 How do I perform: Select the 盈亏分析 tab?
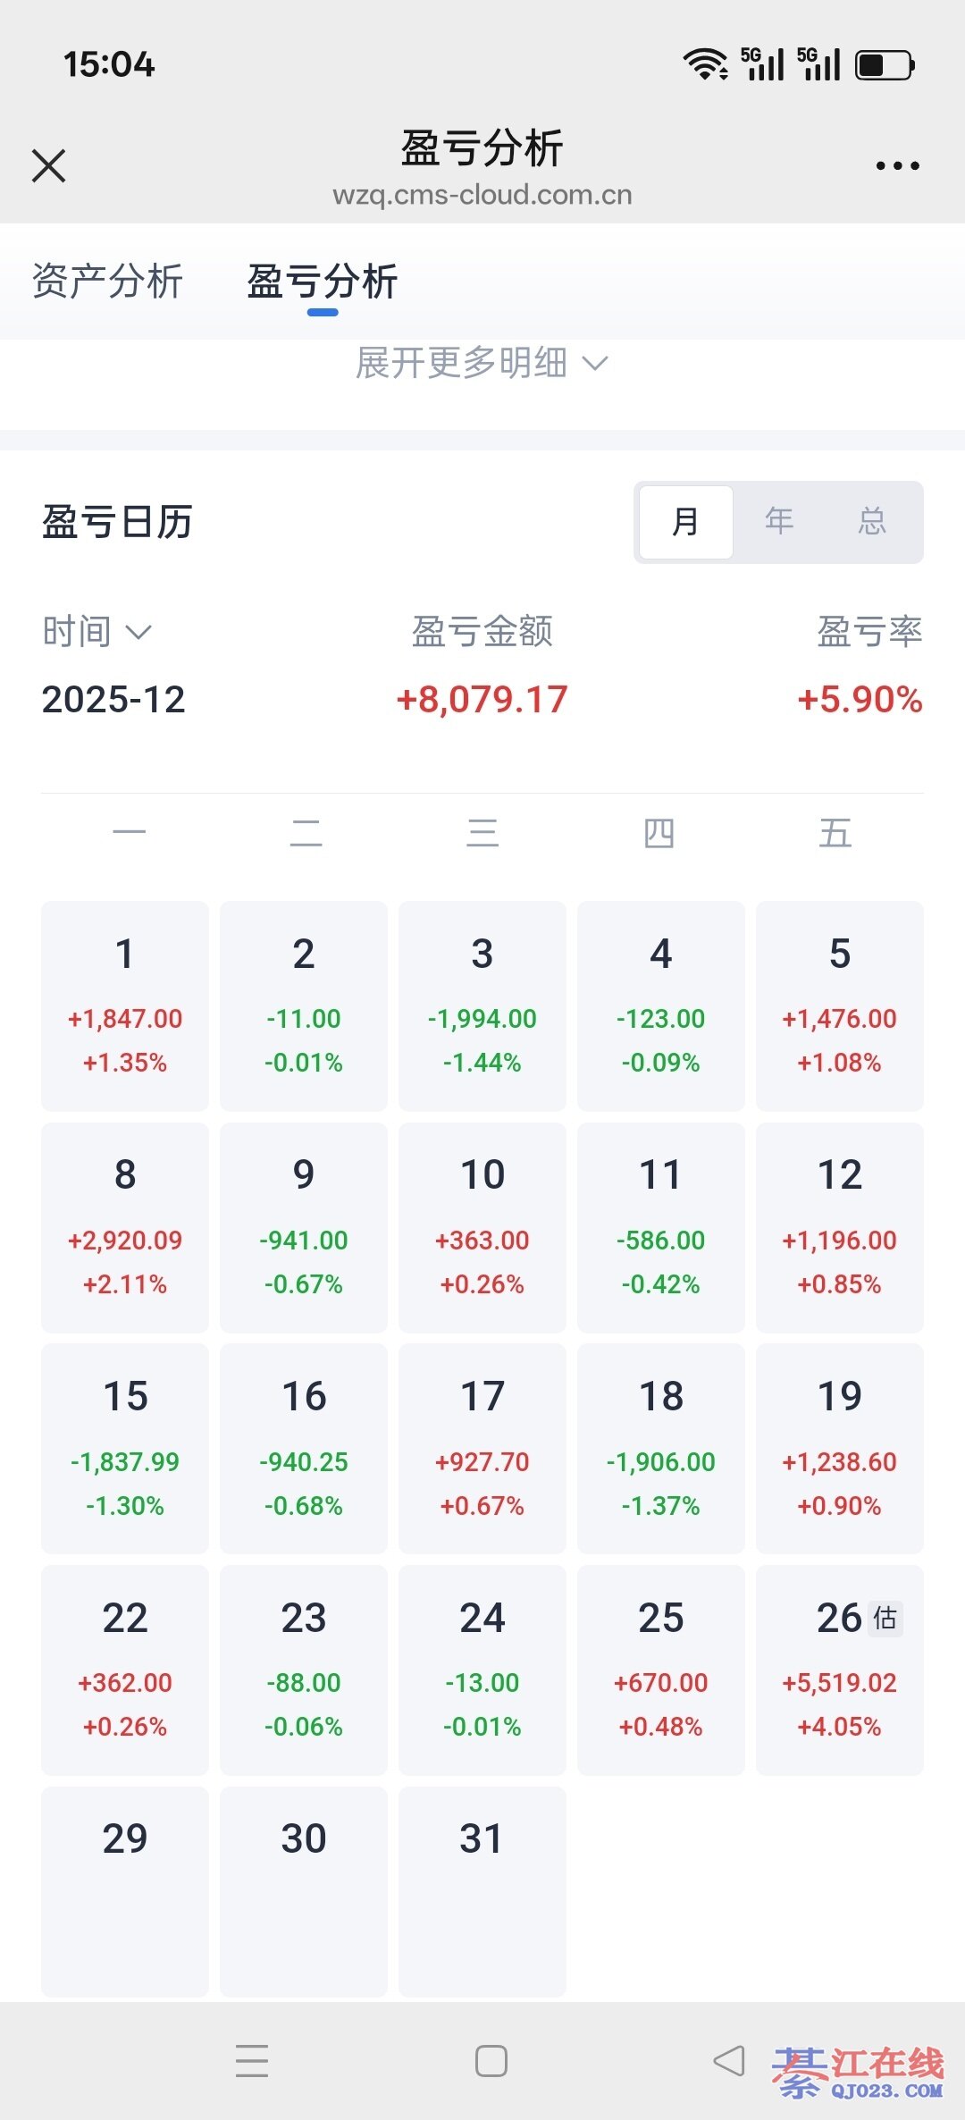click(x=323, y=282)
